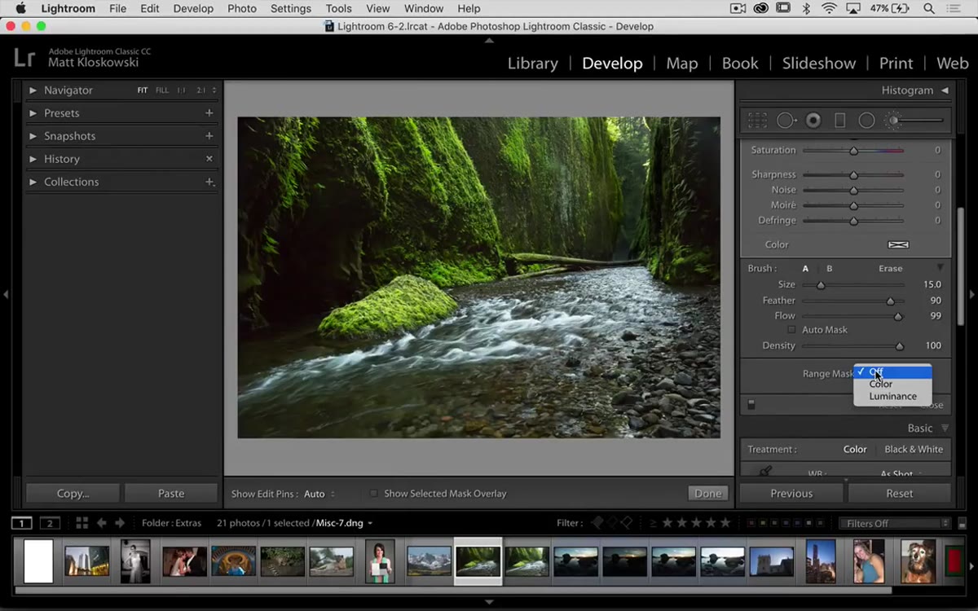Image resolution: width=978 pixels, height=611 pixels.
Task: Toggle the filters switch in filmstrip bar
Action: point(963,524)
